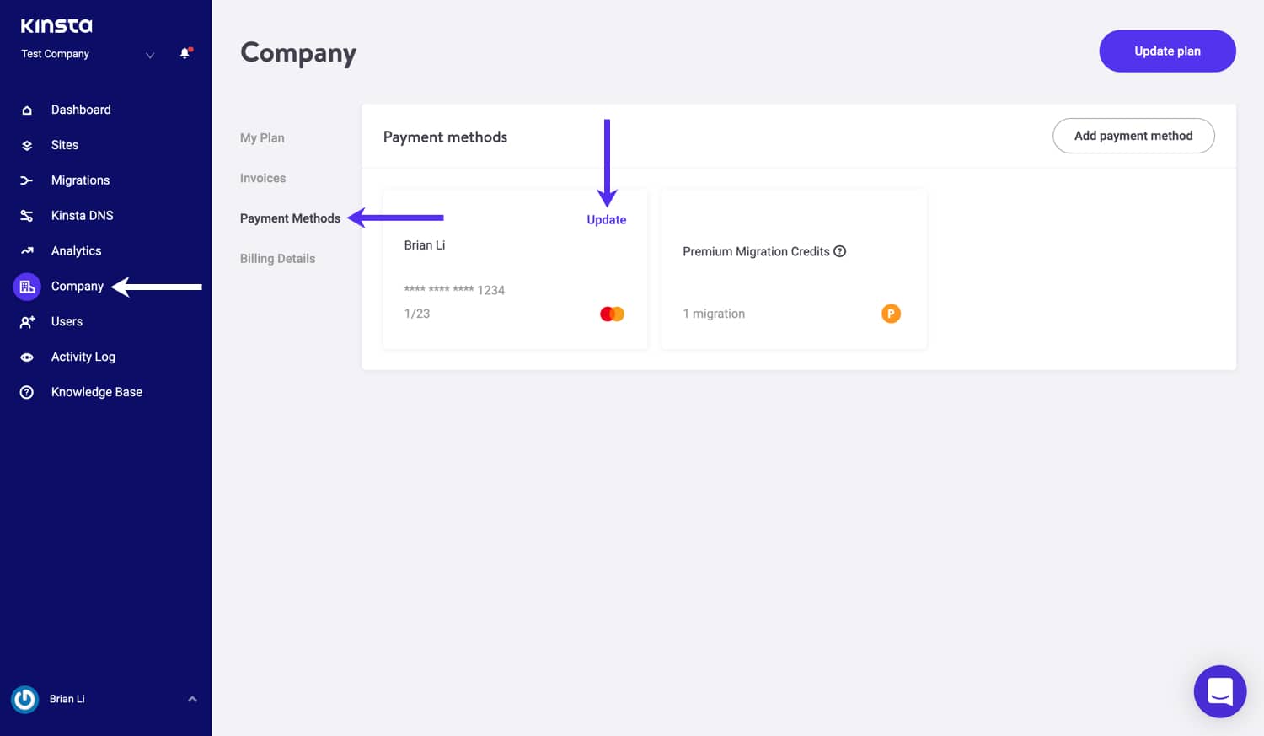Click the 1/23 expiry date

tap(417, 314)
